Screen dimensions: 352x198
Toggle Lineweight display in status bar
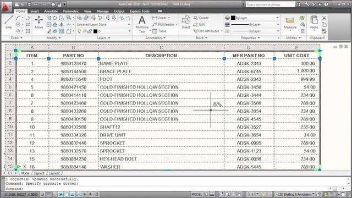coord(91,194)
